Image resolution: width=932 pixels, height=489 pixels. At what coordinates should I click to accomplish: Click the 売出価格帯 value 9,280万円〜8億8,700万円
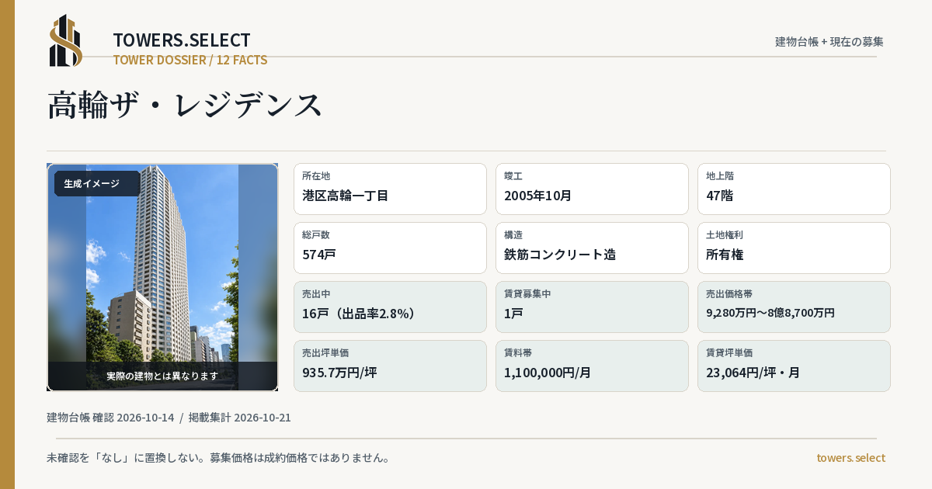point(770,313)
